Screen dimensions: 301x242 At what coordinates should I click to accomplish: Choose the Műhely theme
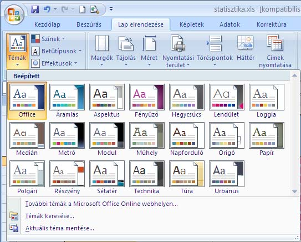coord(147,139)
